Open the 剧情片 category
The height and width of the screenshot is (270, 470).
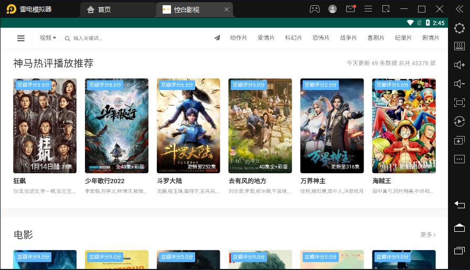click(431, 38)
